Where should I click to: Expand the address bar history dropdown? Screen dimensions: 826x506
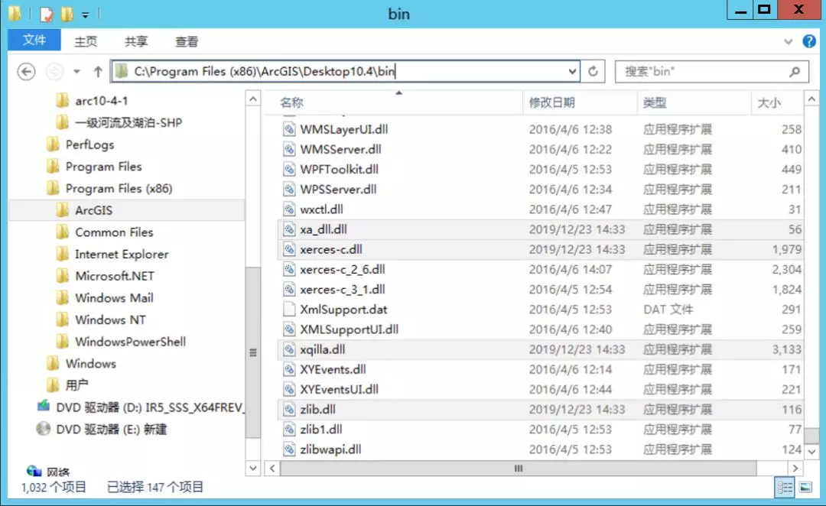coord(573,71)
